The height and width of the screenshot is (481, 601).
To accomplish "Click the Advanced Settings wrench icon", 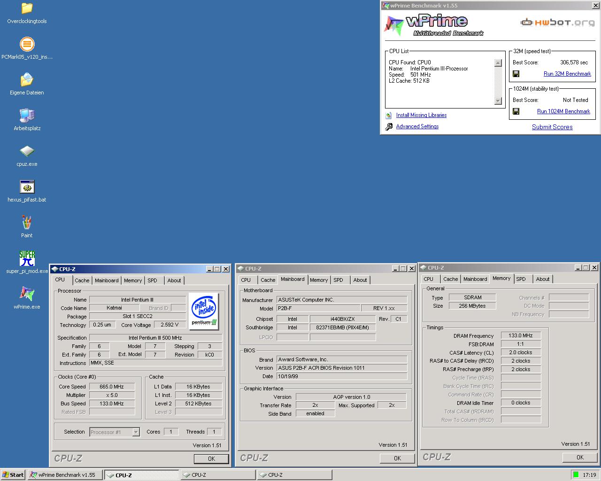I will click(389, 127).
